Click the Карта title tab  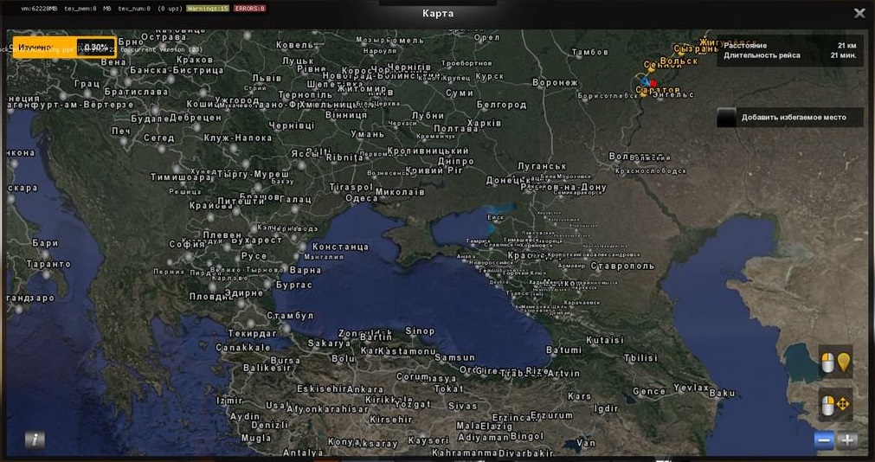point(437,13)
